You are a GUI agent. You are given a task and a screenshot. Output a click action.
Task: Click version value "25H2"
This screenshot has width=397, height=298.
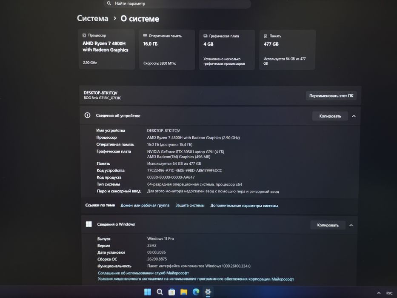click(151, 245)
